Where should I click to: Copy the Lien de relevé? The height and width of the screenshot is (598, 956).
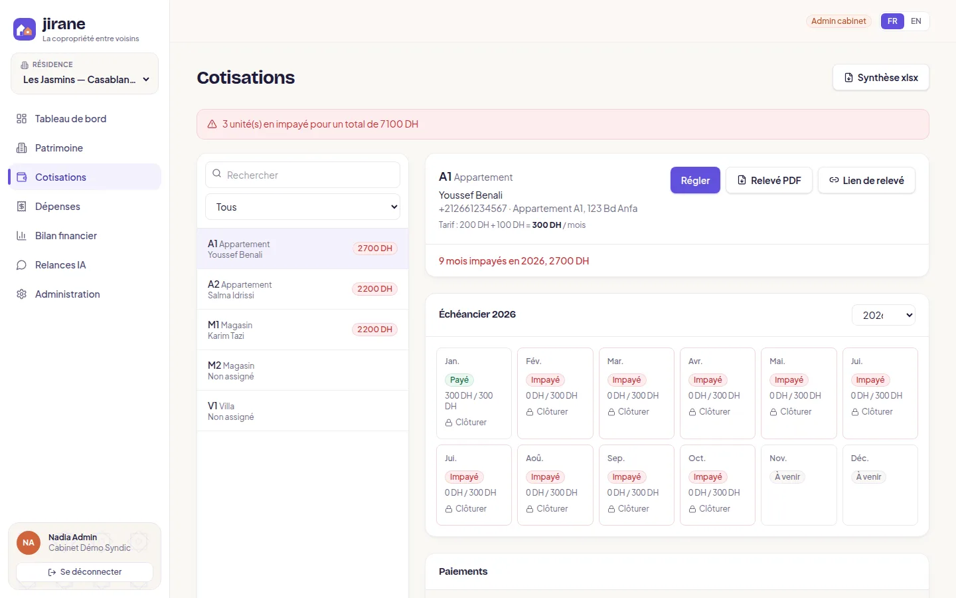click(866, 180)
